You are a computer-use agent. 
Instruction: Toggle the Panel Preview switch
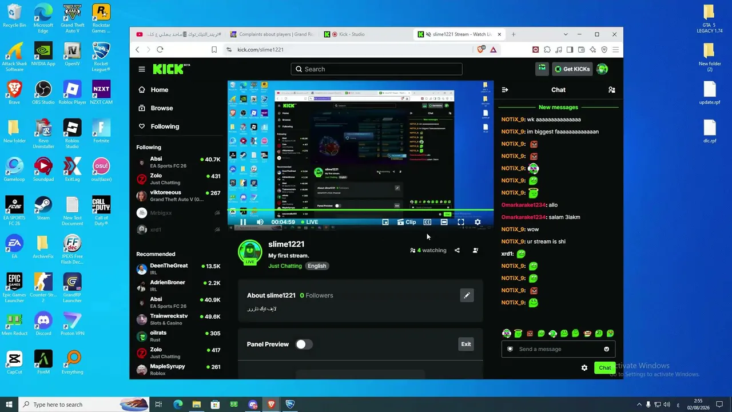(304, 344)
